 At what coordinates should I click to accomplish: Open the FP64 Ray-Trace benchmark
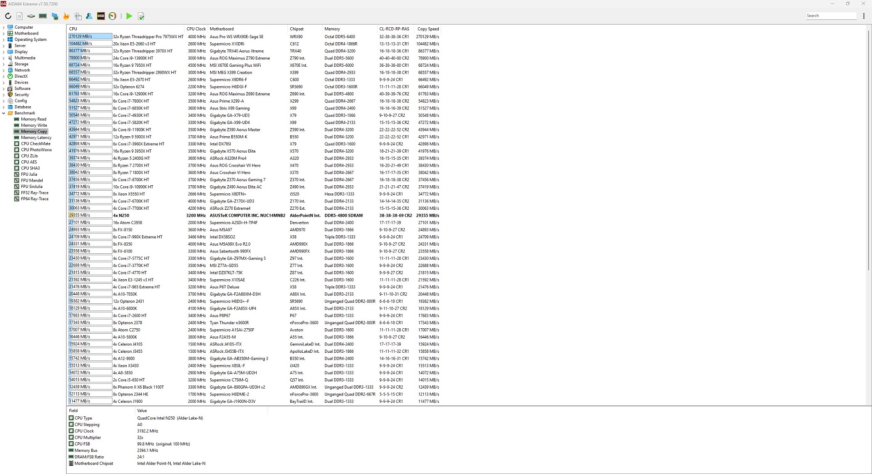35,199
